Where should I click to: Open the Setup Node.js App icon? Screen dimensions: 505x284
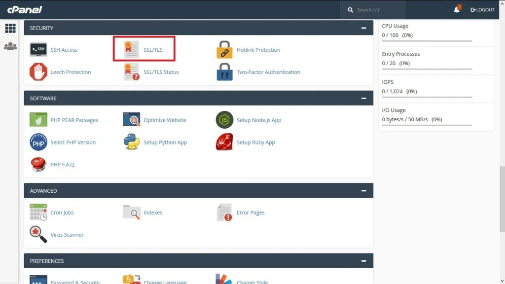click(x=224, y=120)
